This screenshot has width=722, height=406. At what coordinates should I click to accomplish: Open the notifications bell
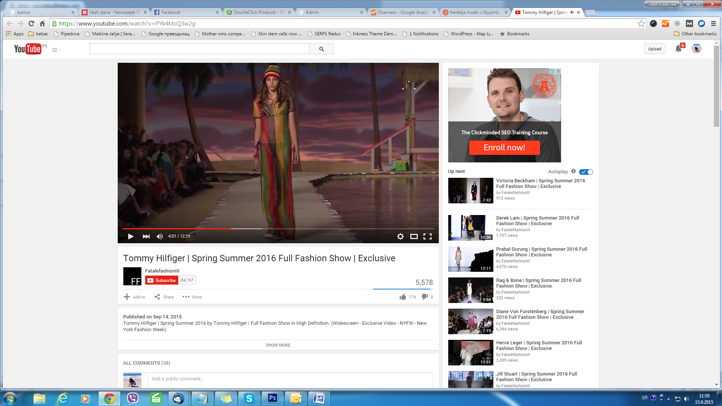pyautogui.click(x=678, y=49)
